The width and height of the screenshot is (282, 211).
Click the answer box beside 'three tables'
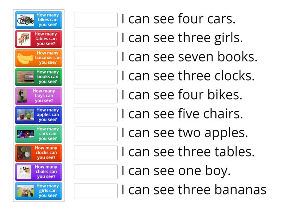coord(96,152)
